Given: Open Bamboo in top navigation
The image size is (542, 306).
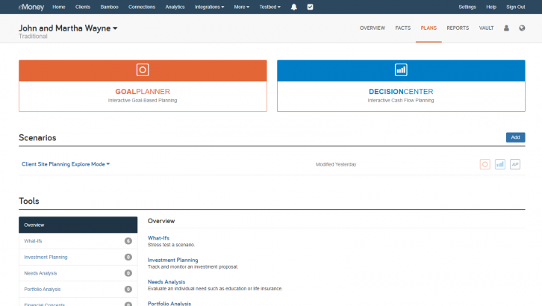Looking at the screenshot, I should (109, 7).
